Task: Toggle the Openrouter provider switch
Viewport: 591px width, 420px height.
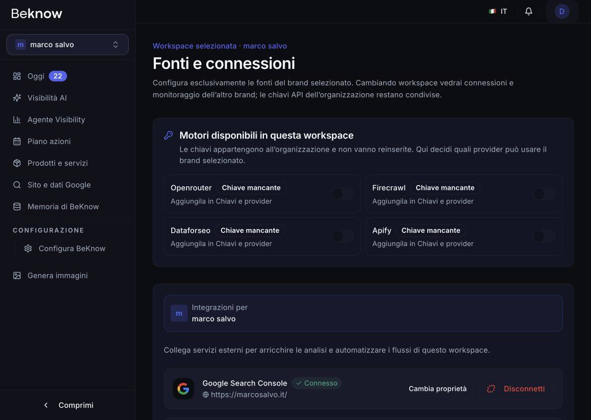Action: 342,194
